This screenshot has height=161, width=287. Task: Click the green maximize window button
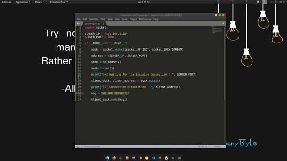coord(220,15)
